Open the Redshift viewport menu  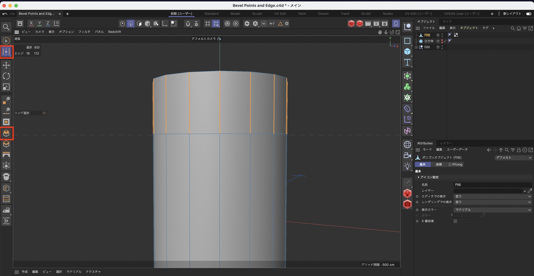[114, 32]
